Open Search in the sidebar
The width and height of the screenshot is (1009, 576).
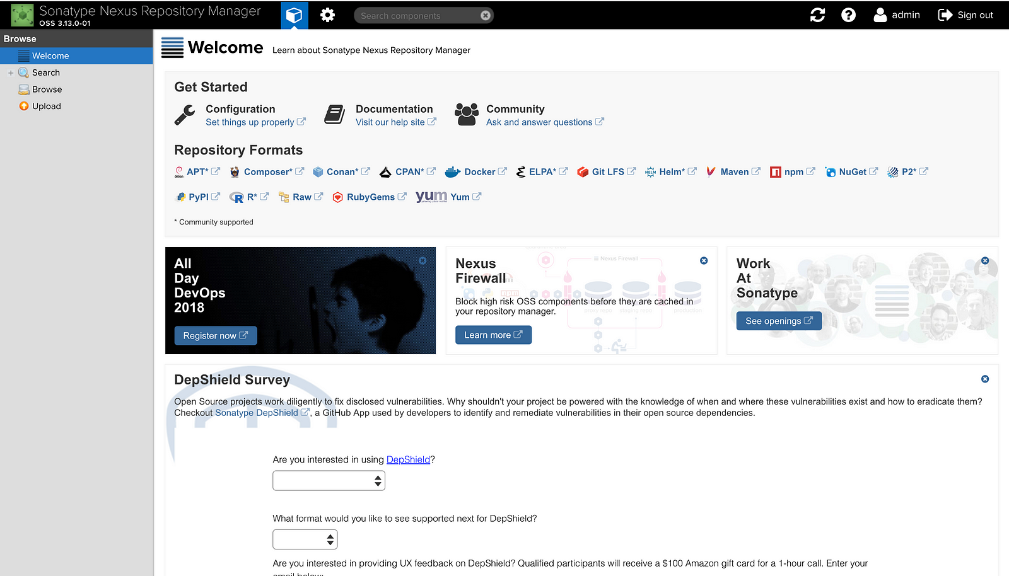click(x=46, y=72)
